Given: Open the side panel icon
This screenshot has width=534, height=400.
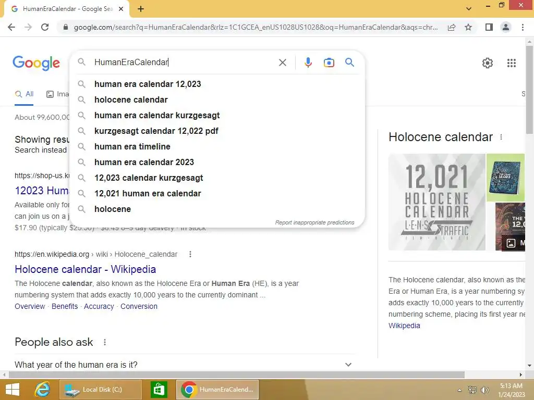Looking at the screenshot, I should [489, 27].
